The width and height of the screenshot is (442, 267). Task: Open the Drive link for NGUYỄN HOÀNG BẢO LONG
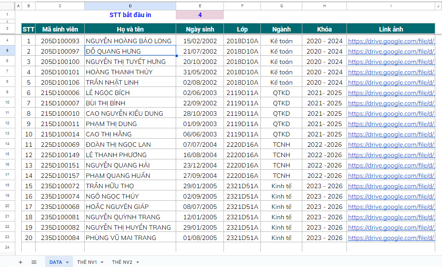point(391,41)
